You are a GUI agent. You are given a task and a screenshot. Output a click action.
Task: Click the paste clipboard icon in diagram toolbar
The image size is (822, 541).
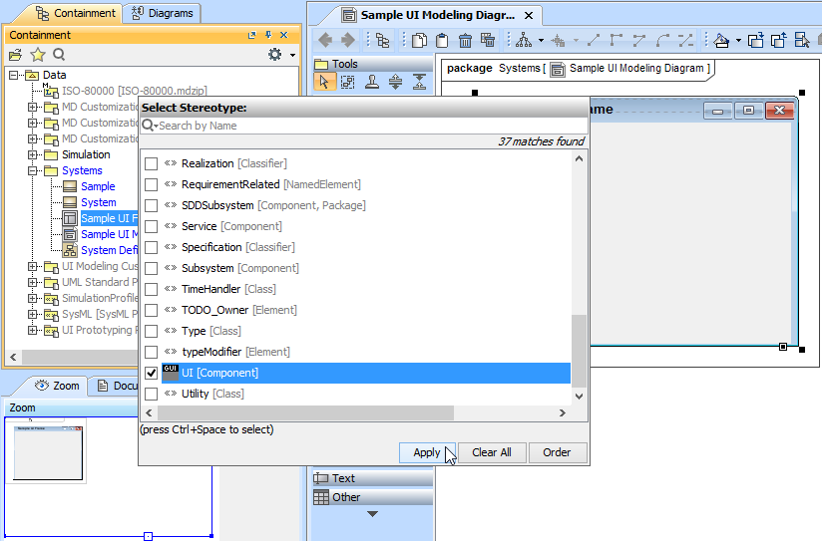[442, 41]
